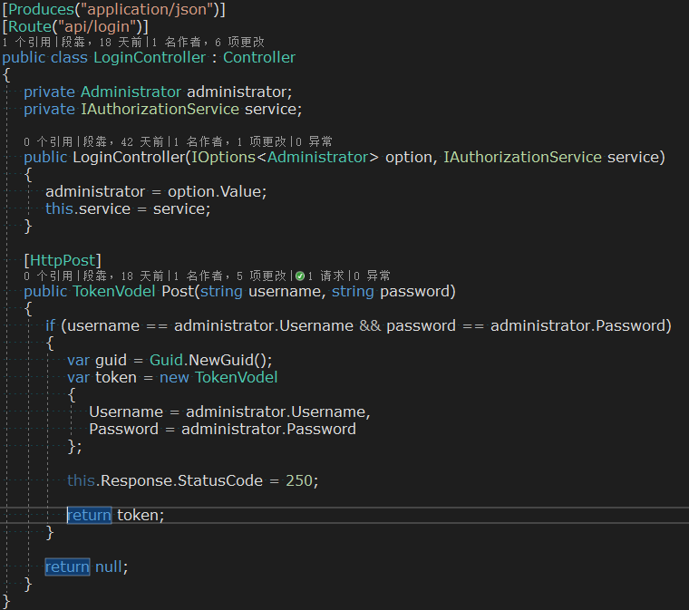Viewport: 689px width, 610px height.
Task: Click "0 异常" CodeLens above the constructor
Action: (315, 142)
